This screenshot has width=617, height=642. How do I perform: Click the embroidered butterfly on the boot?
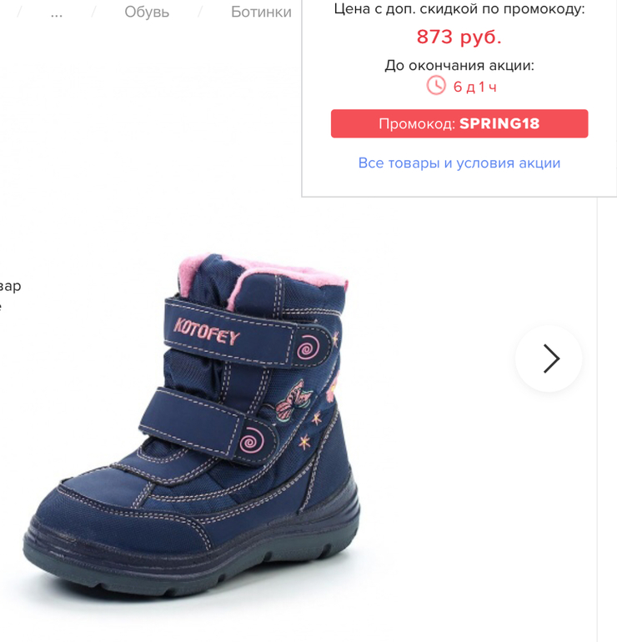click(293, 399)
